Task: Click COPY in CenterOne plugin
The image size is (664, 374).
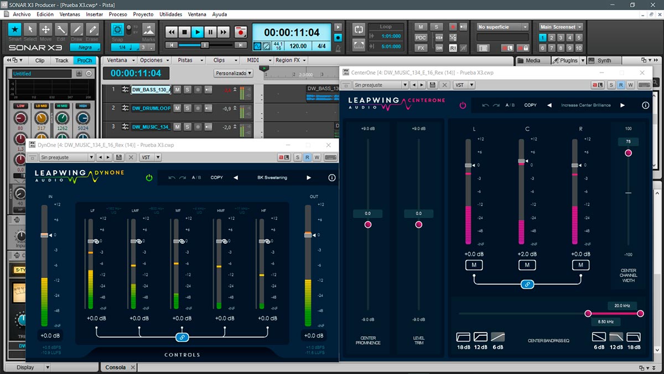Action: 531,105
